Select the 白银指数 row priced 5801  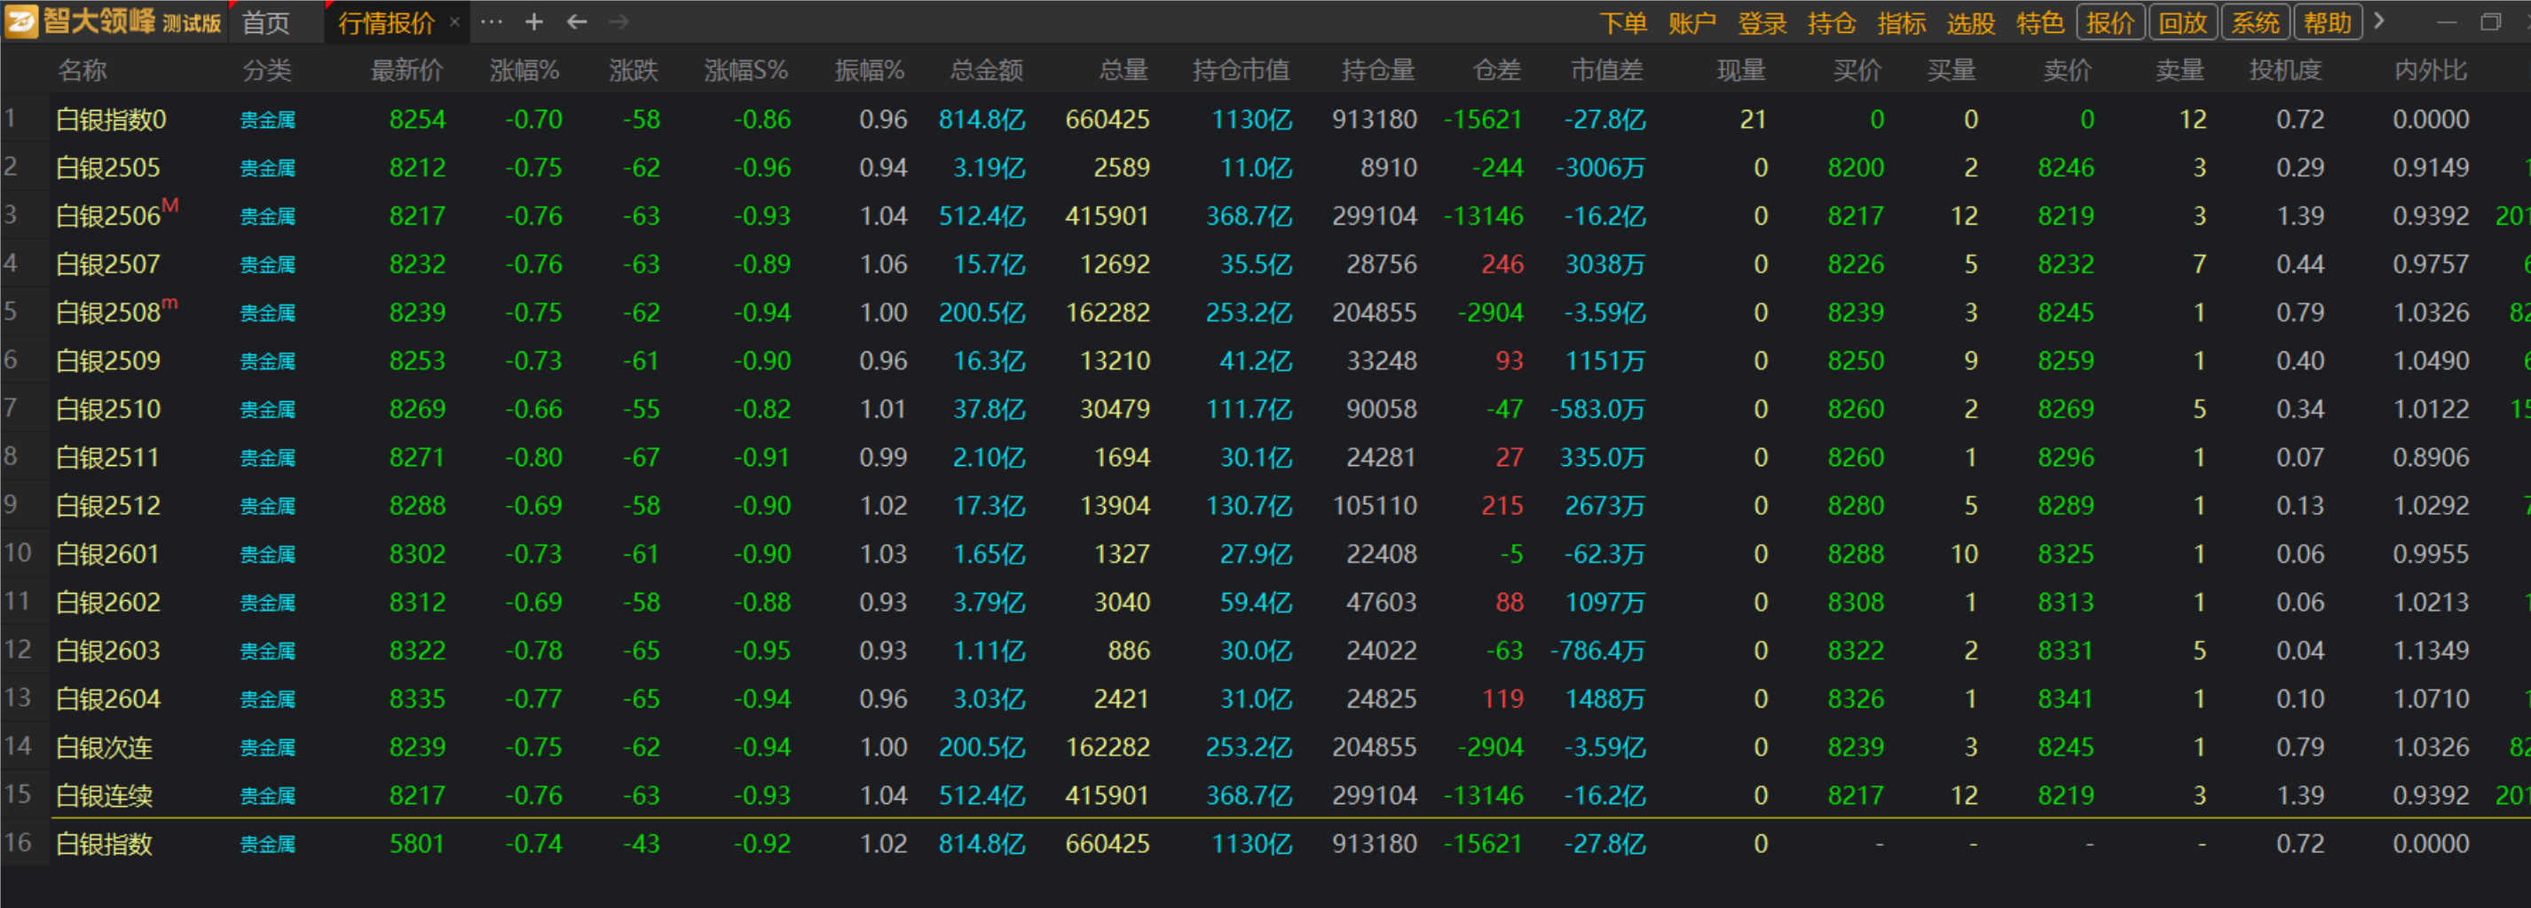(1265, 843)
